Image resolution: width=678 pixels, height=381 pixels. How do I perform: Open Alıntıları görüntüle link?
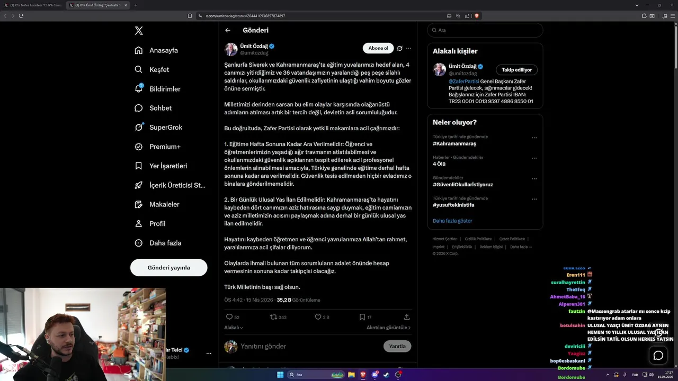[x=388, y=328]
